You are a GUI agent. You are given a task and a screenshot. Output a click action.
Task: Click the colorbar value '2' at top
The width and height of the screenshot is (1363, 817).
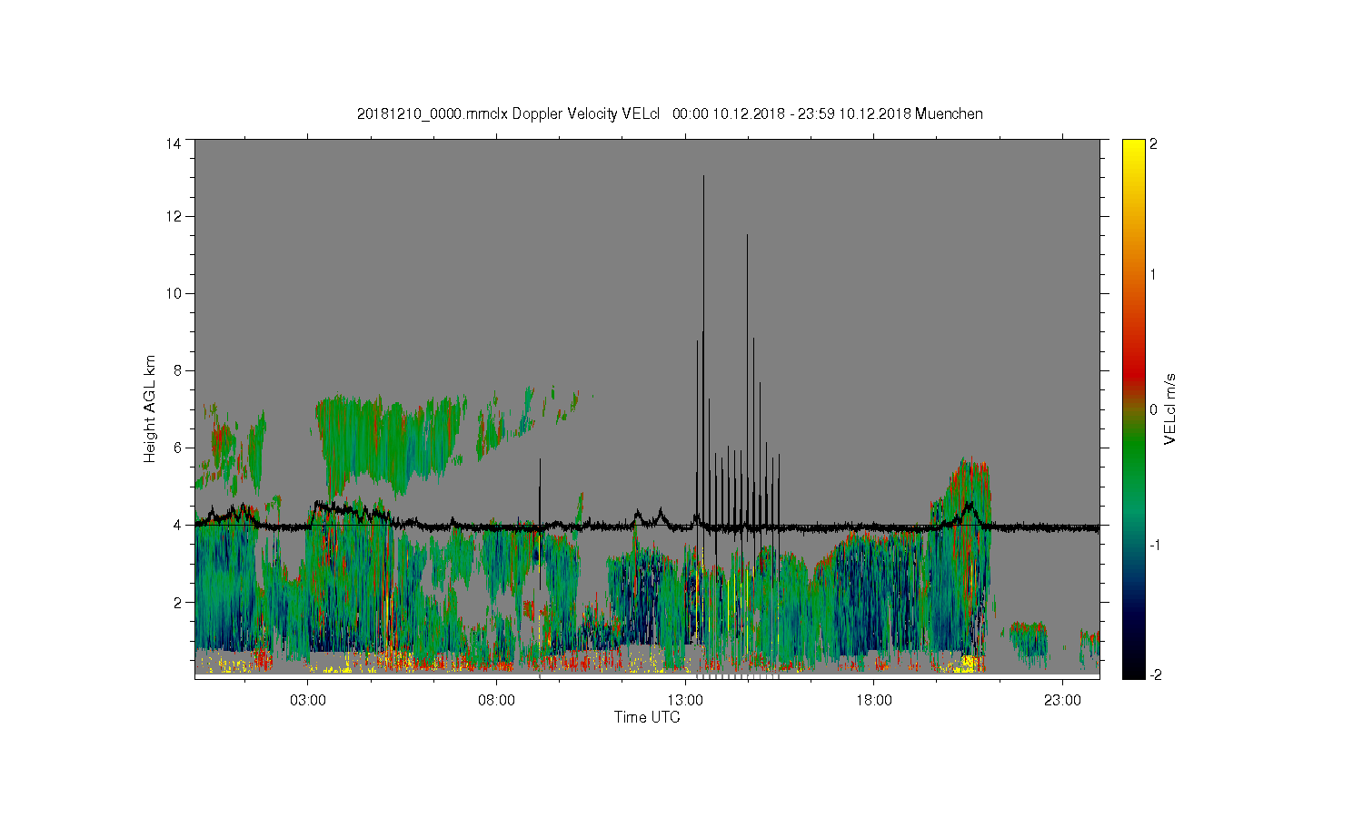coord(1153,143)
